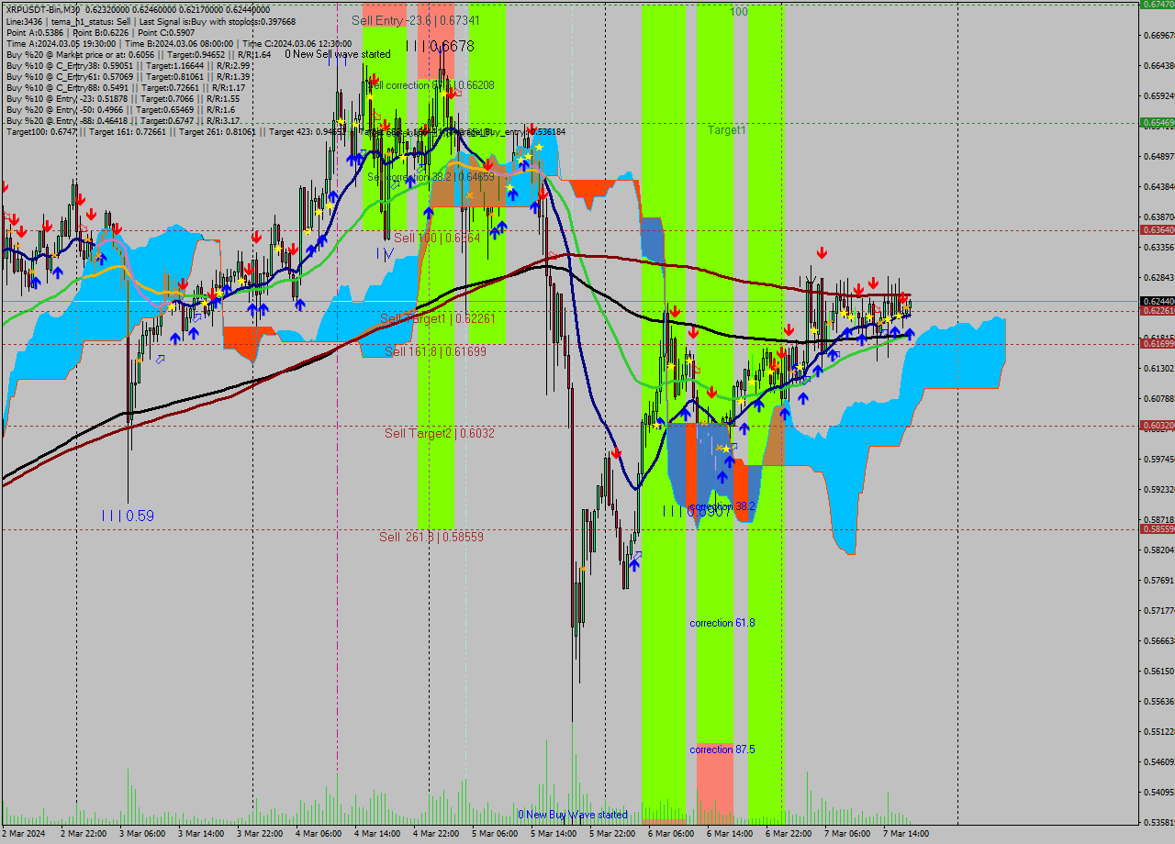This screenshot has width=1175, height=844.
Task: Click the 'Sell 261.8 | 0.58559' label
Action: coord(431,537)
